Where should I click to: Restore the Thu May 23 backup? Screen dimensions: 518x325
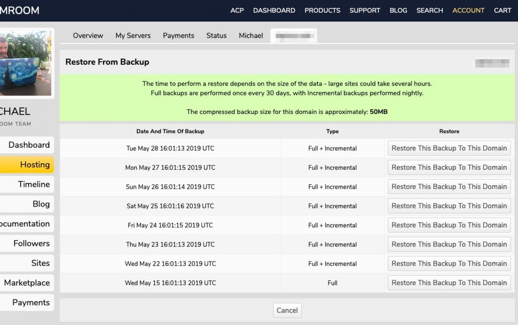pos(449,245)
